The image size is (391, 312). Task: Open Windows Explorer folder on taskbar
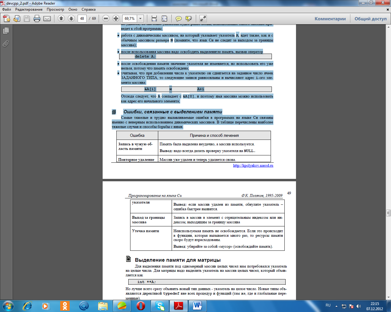[x=103, y=306]
